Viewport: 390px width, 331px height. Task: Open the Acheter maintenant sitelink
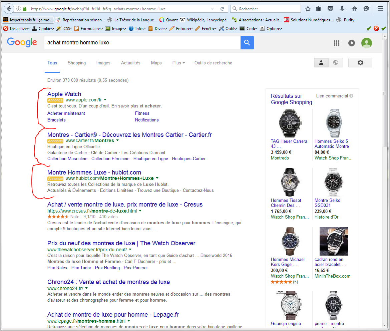tap(66, 113)
